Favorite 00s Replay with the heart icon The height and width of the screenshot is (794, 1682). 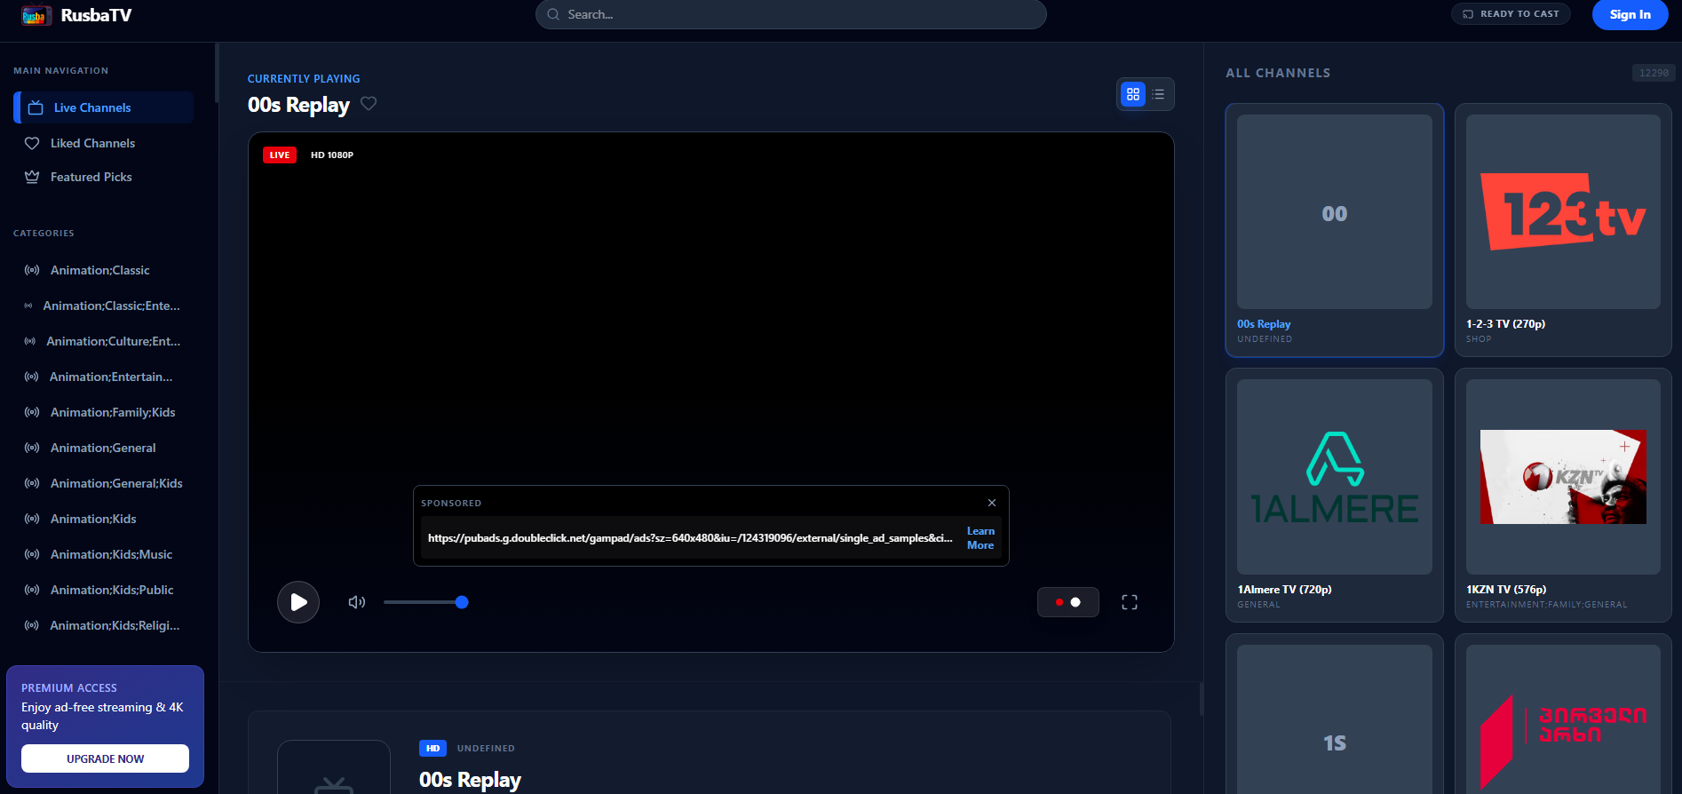[x=369, y=104]
